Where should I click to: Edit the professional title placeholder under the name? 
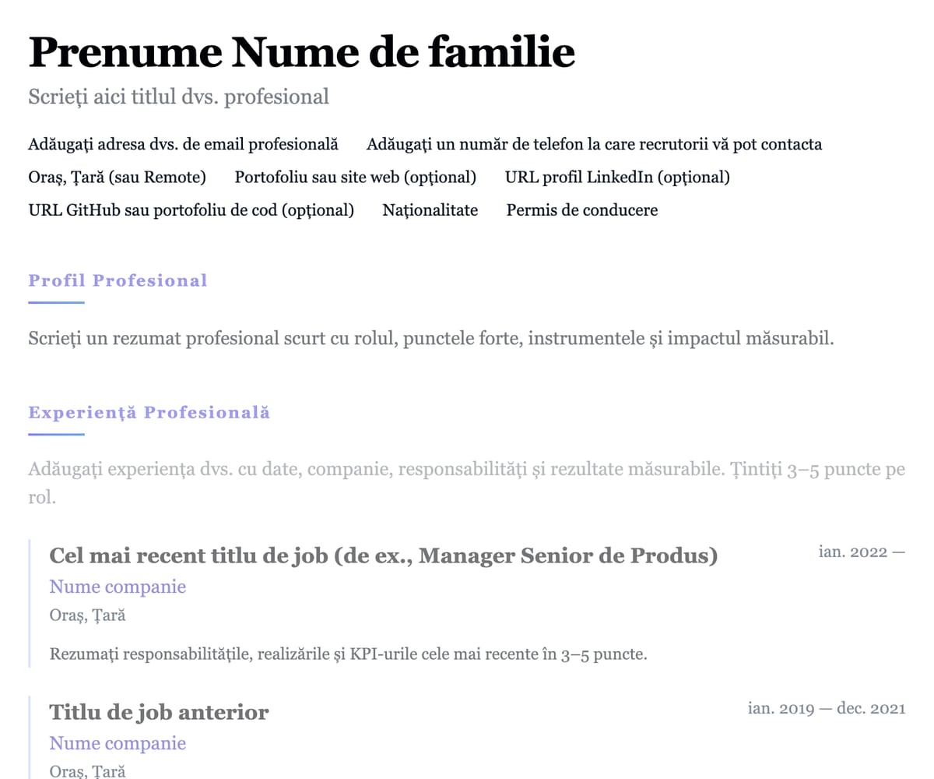click(x=178, y=97)
